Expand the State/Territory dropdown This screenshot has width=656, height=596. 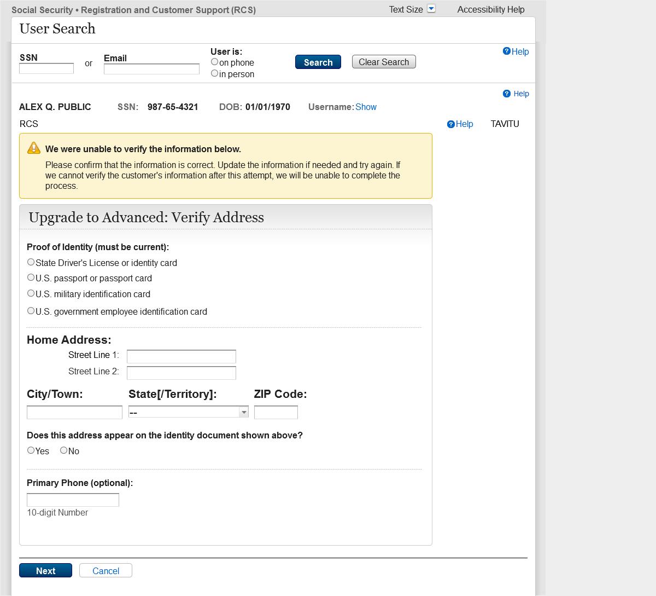(x=244, y=412)
